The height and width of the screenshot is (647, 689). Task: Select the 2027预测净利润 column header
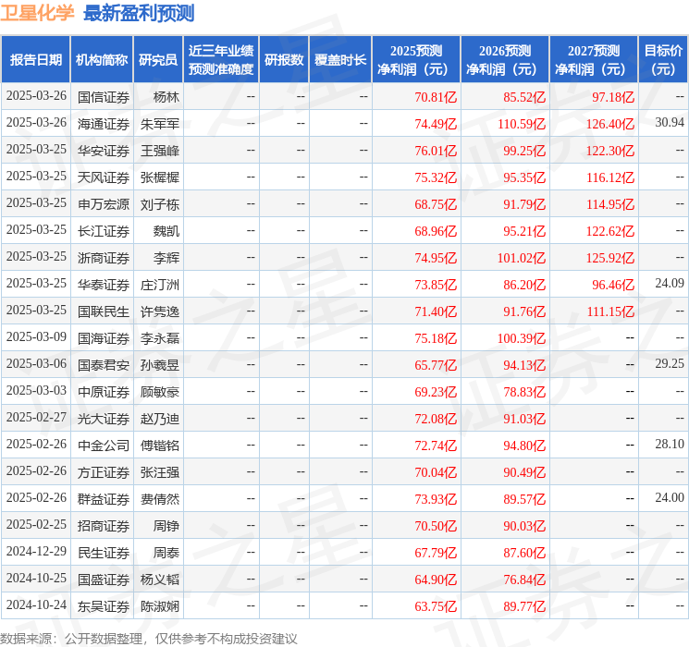(594, 60)
